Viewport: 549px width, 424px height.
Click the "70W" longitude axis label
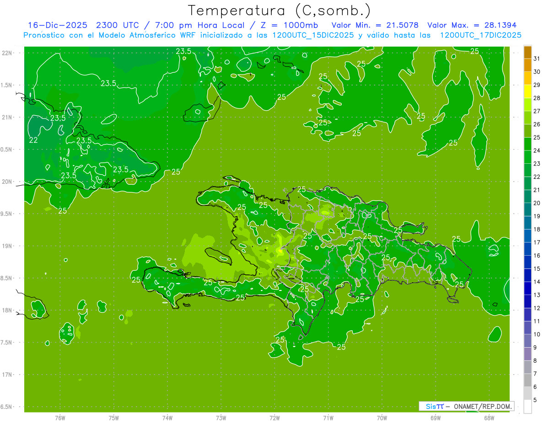(x=382, y=418)
